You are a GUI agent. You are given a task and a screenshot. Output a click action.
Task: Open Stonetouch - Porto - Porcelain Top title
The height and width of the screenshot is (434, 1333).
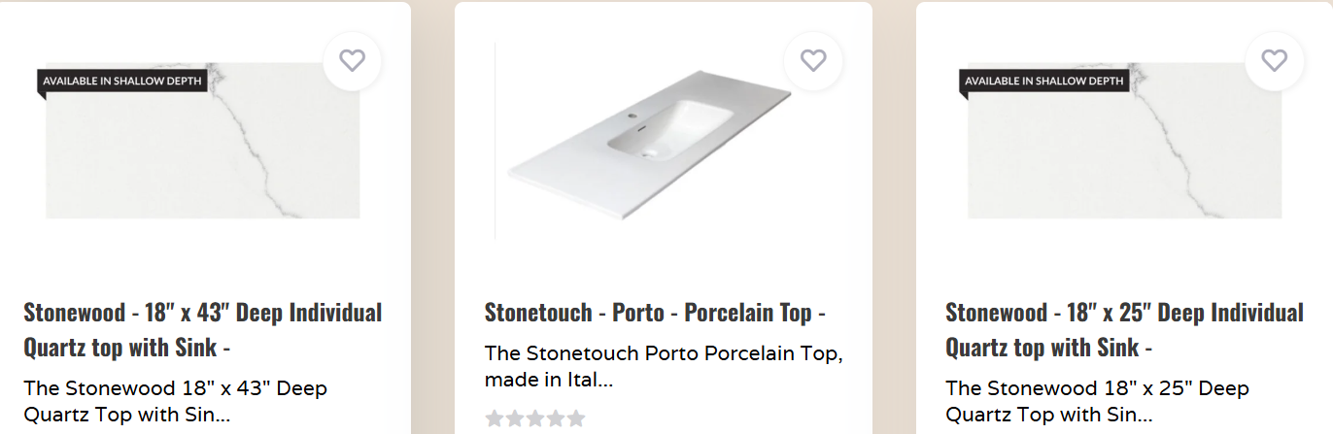click(655, 313)
